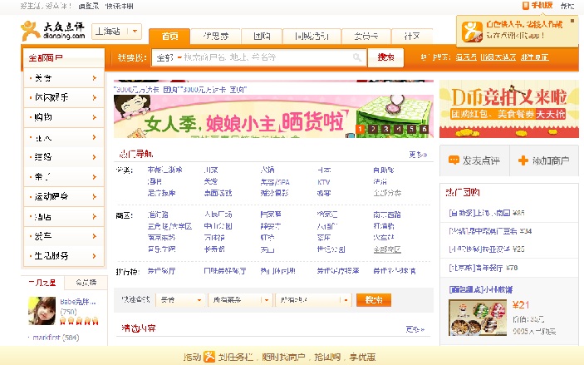584x365 pixels.
Task: Open the Babe username link
Action: [x=78, y=302]
